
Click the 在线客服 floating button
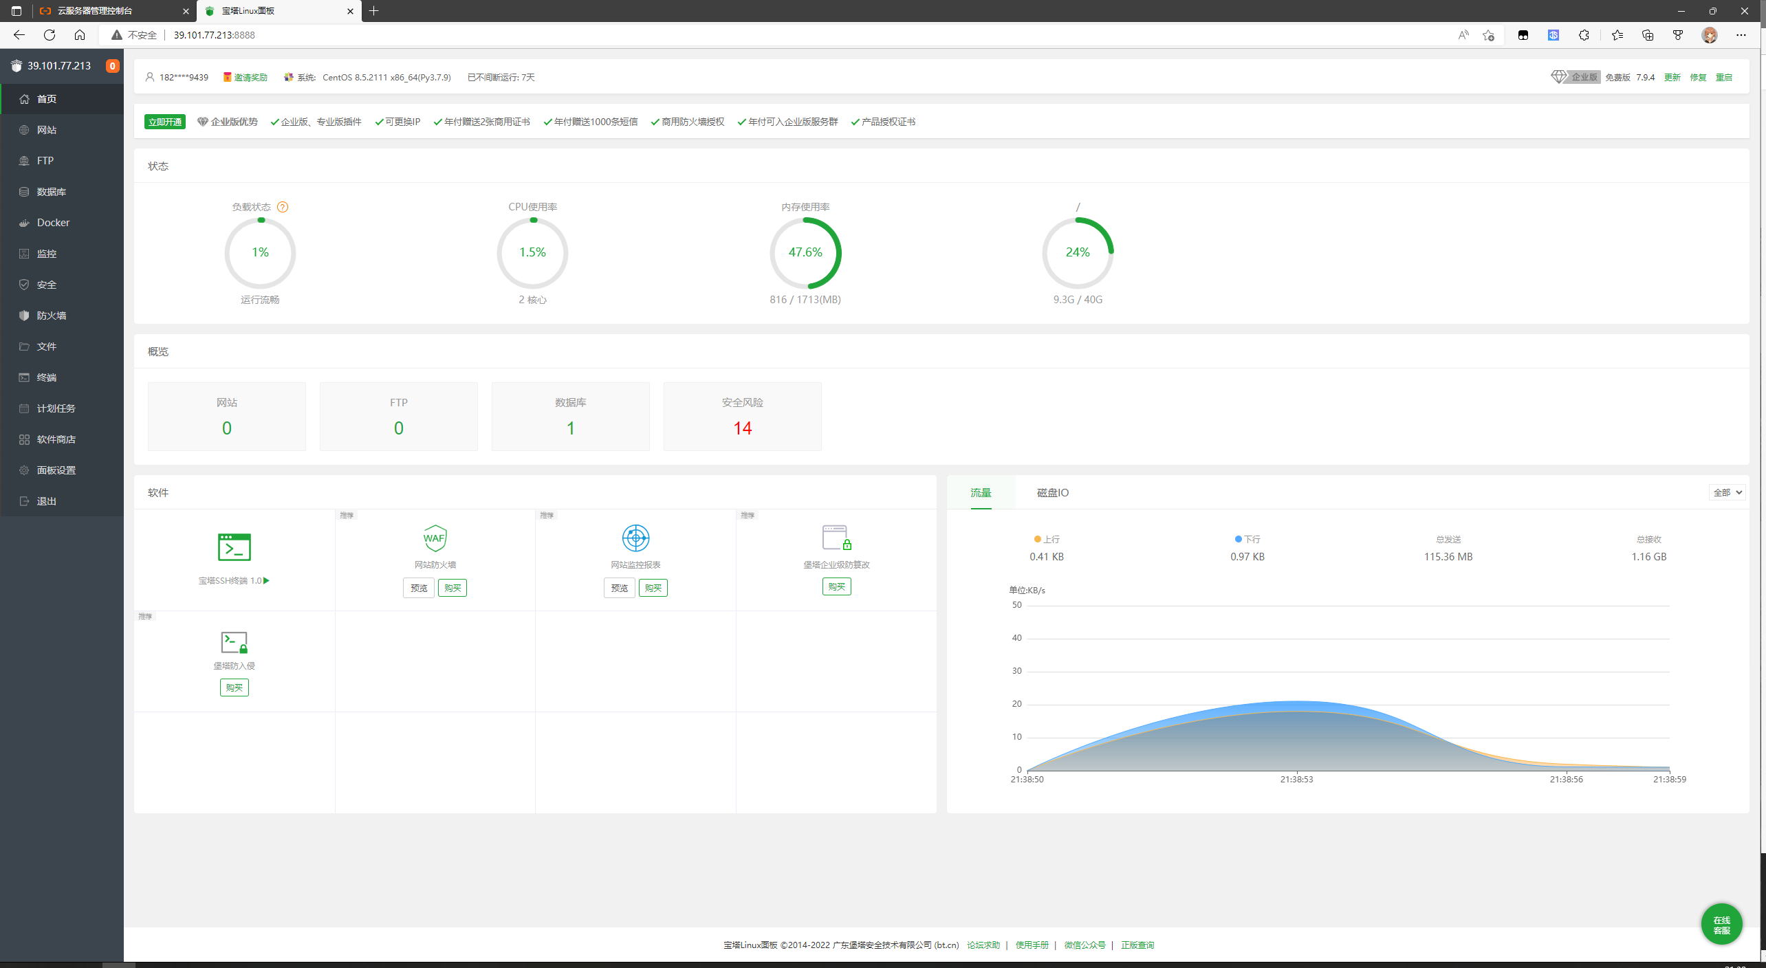coord(1721,925)
